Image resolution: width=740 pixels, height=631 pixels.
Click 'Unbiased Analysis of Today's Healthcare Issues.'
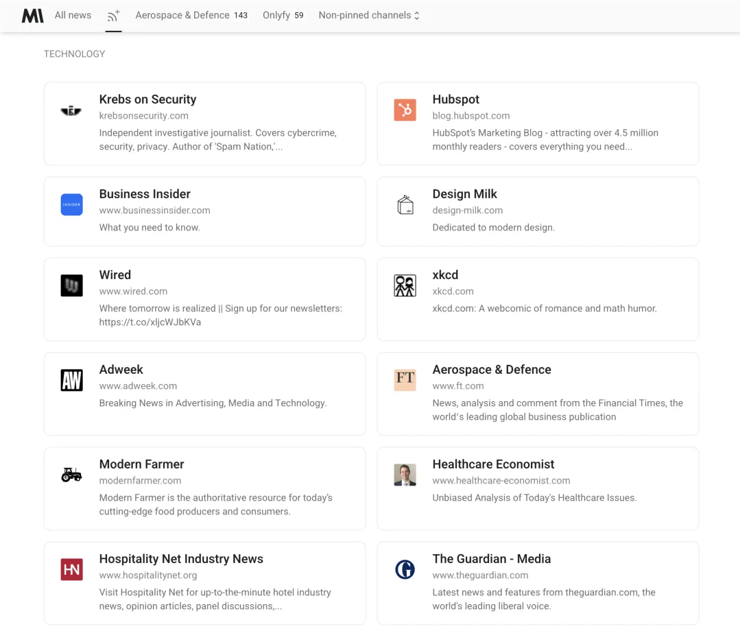[x=535, y=497]
